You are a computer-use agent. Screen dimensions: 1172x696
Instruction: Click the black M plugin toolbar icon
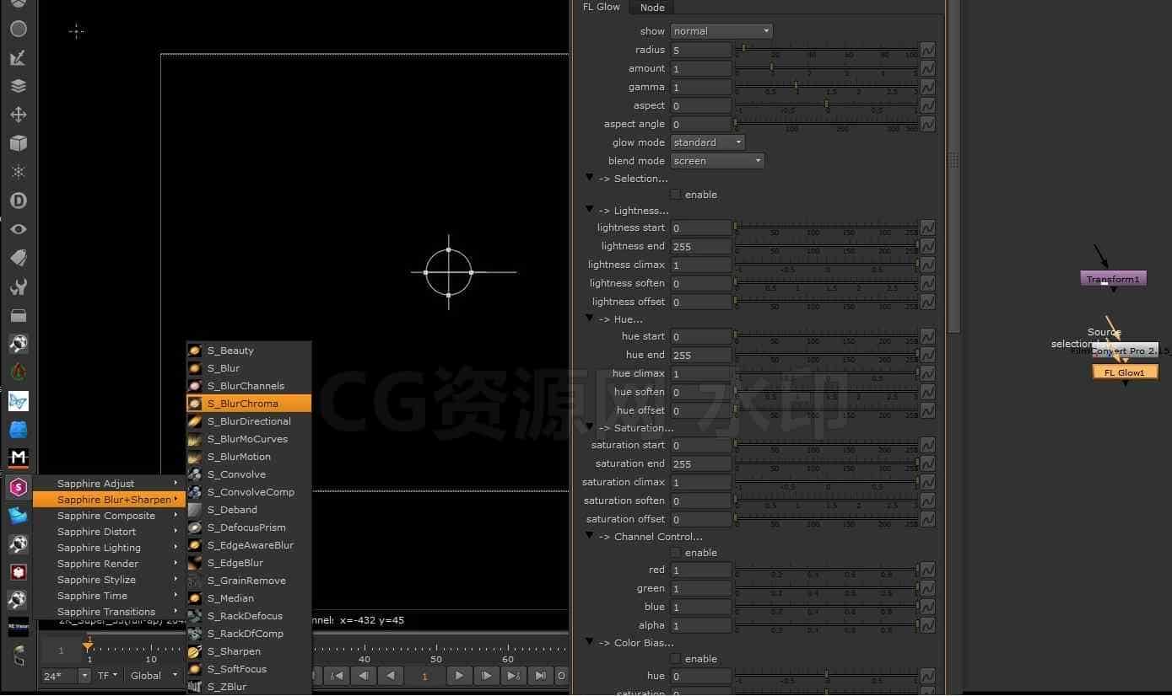[x=19, y=458]
